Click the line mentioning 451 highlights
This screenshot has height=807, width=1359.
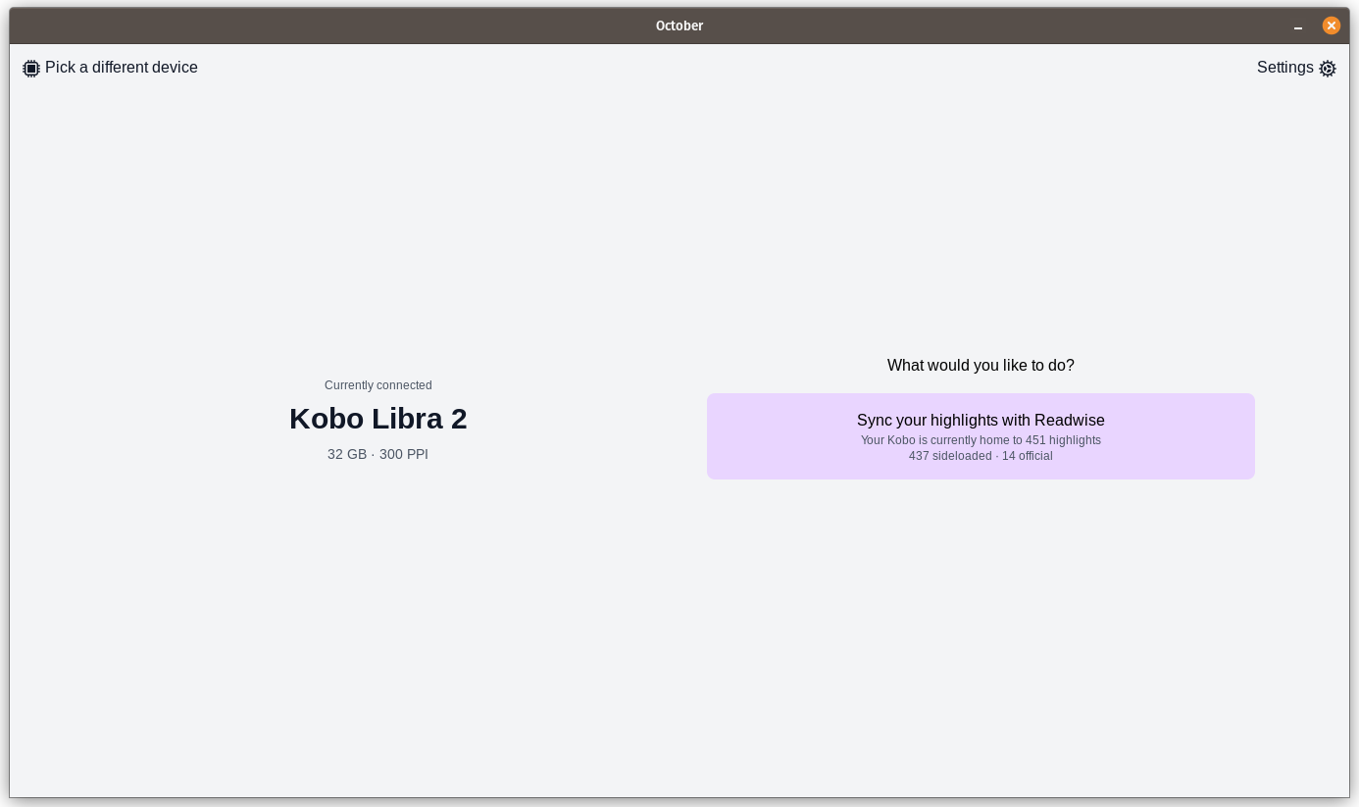981,440
